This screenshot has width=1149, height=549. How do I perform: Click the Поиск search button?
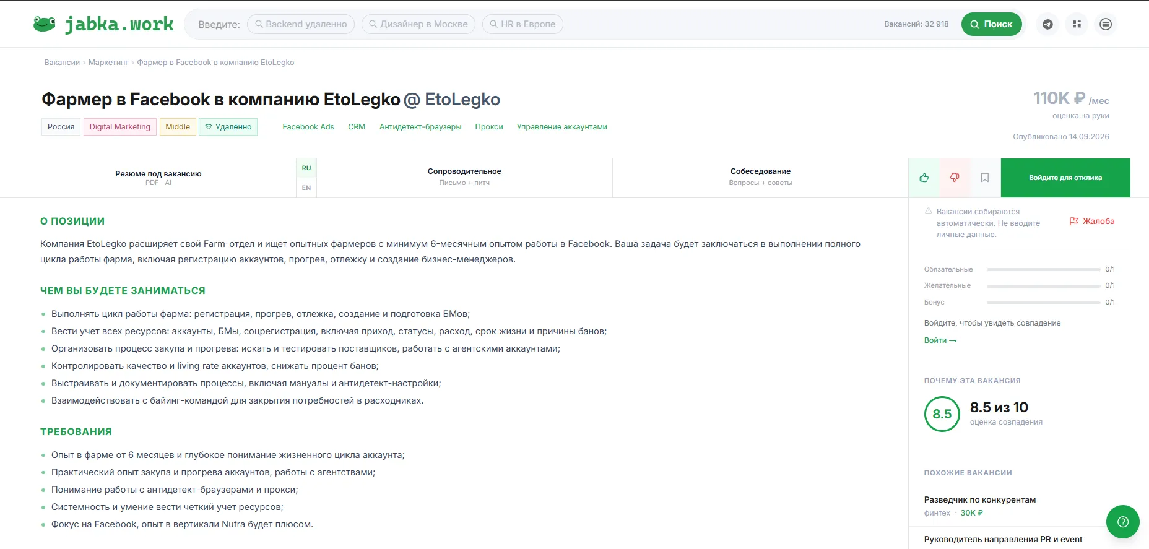tap(991, 24)
